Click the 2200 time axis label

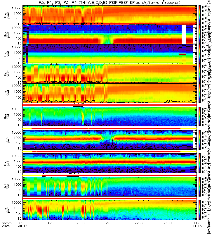tap(138, 223)
